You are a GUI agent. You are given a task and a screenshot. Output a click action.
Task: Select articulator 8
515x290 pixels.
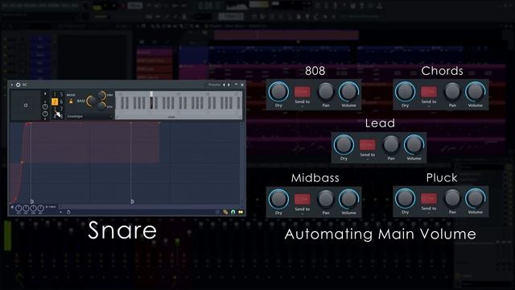point(61,116)
